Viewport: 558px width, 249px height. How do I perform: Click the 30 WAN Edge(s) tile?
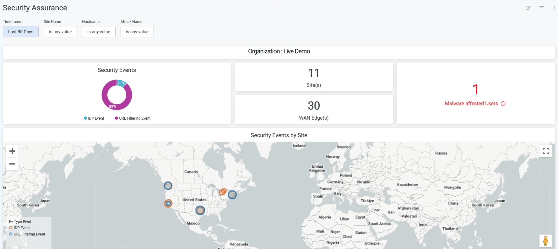pyautogui.click(x=314, y=110)
